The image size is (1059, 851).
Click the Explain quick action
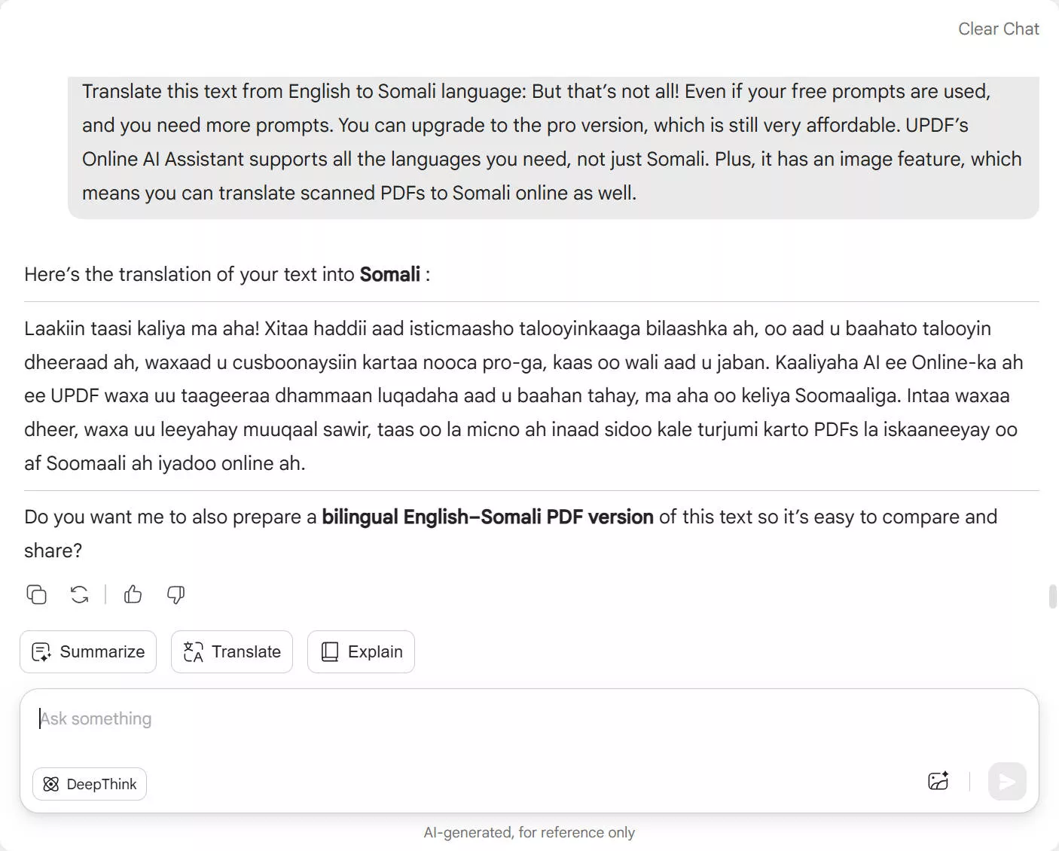360,651
